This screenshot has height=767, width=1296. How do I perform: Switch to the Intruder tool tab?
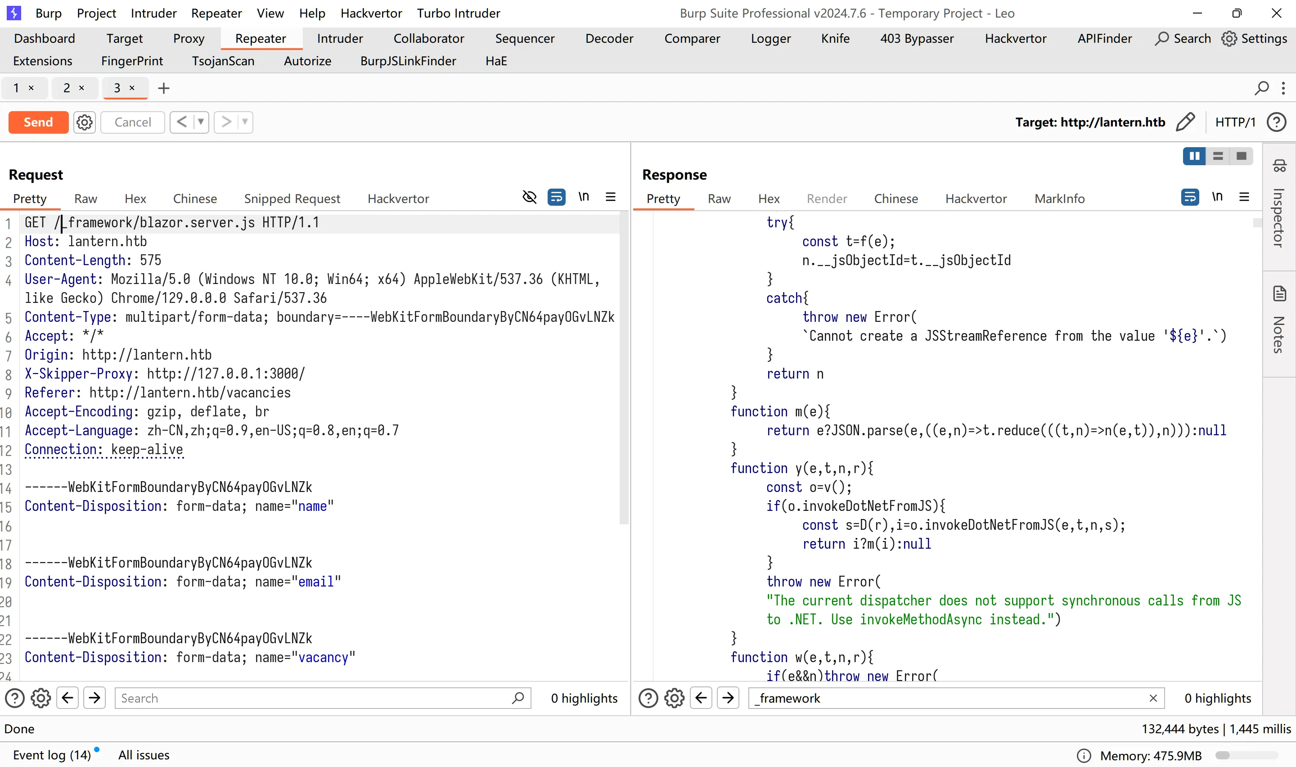pyautogui.click(x=340, y=38)
